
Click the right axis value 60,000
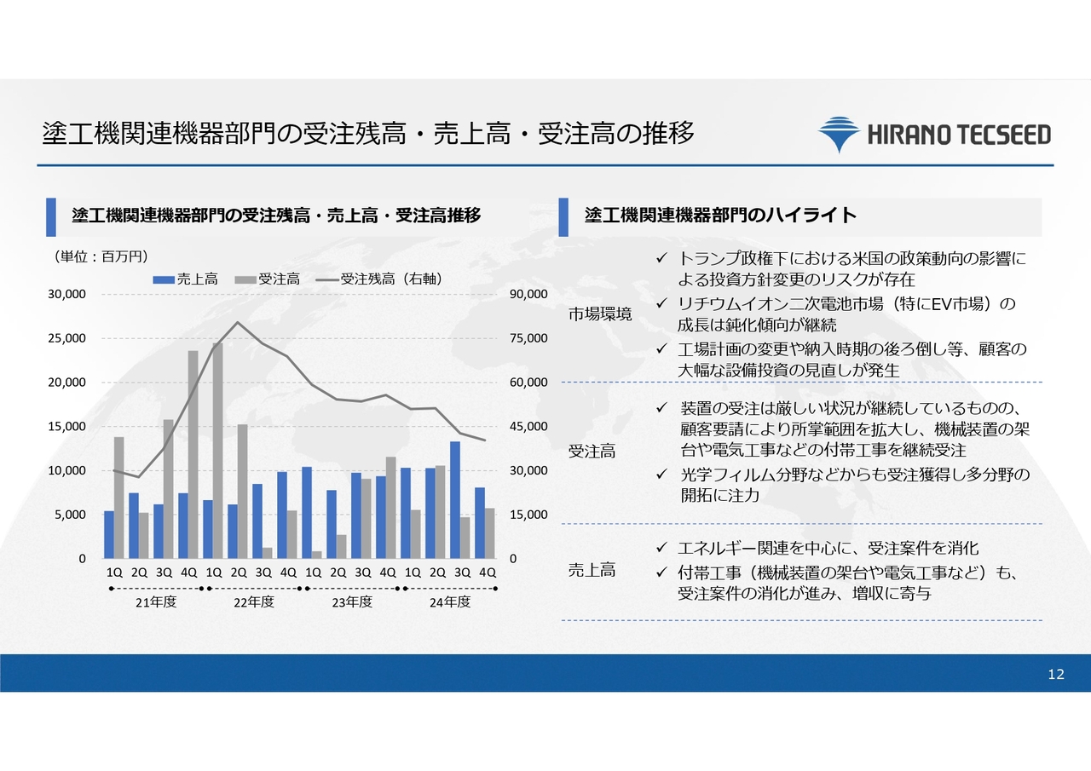click(528, 383)
